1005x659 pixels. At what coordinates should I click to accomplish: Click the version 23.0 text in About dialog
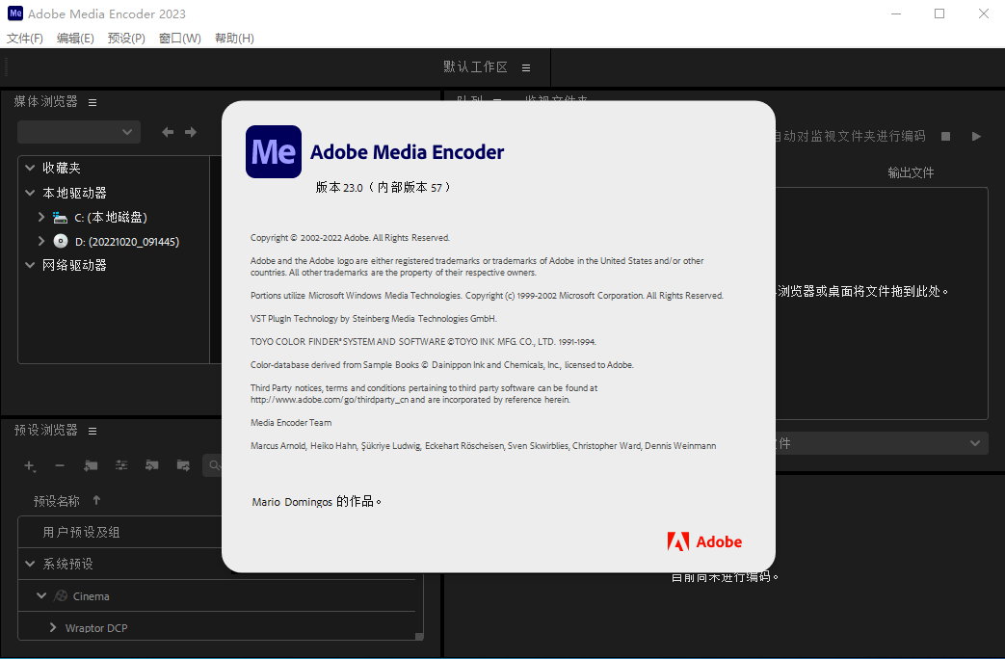[383, 187]
